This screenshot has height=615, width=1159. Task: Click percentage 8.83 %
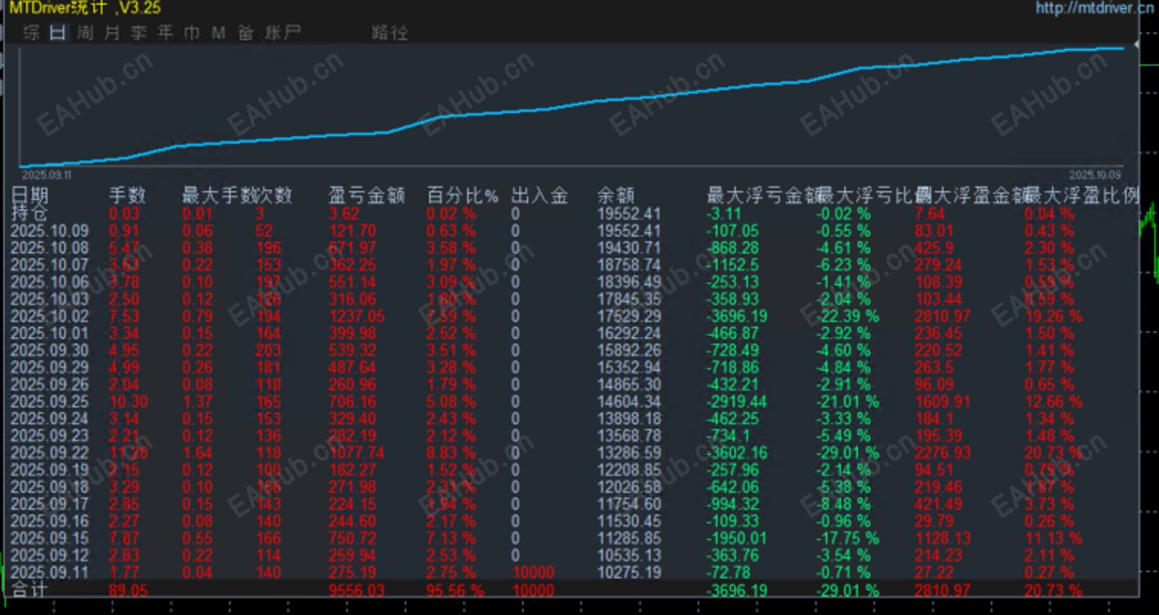pyautogui.click(x=451, y=452)
